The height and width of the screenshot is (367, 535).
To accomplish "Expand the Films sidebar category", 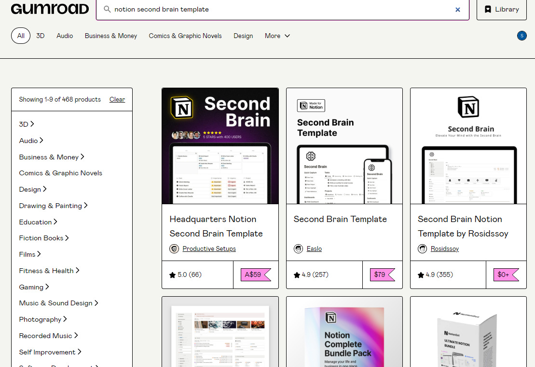I will click(x=30, y=254).
